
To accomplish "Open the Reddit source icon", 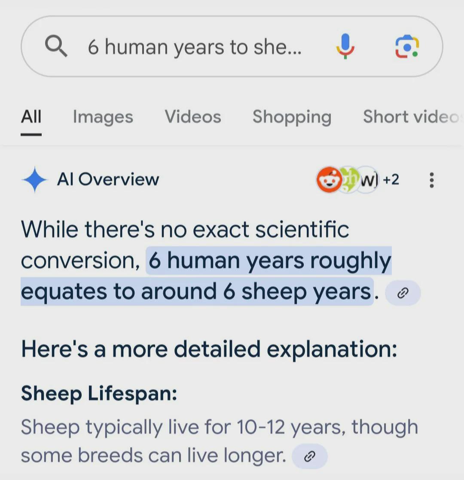I will coord(329,179).
